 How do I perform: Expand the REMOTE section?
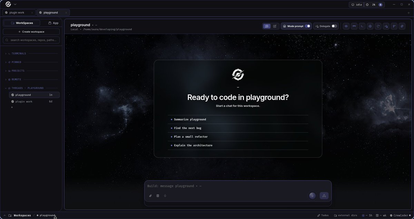tap(31, 79)
